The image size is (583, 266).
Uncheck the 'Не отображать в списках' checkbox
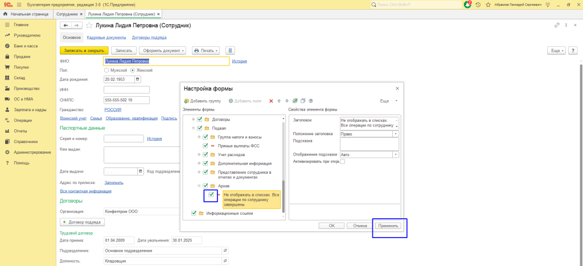point(211,195)
